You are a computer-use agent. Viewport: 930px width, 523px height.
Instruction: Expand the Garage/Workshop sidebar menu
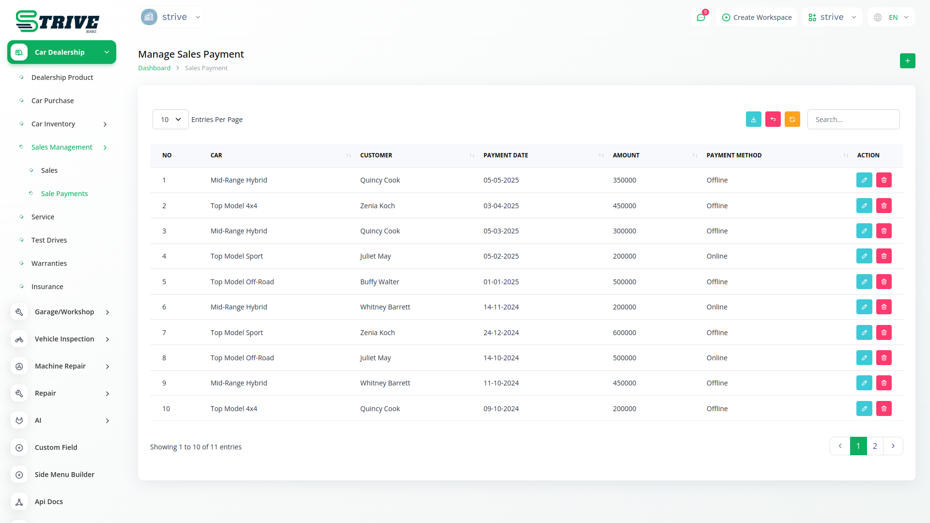click(x=64, y=312)
